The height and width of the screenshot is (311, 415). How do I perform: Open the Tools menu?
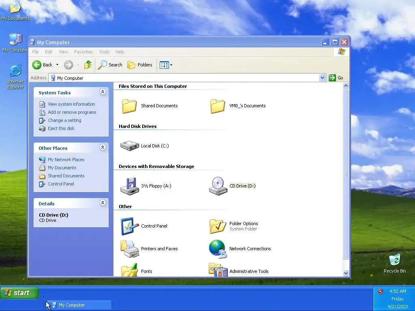(104, 52)
